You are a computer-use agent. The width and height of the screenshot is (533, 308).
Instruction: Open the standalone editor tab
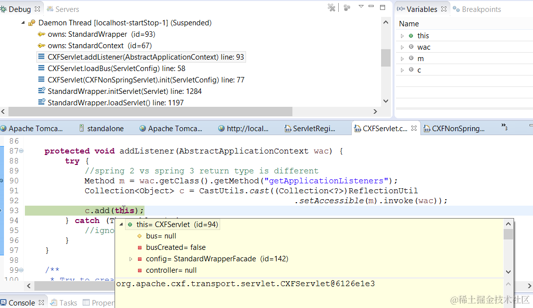pyautogui.click(x=101, y=129)
